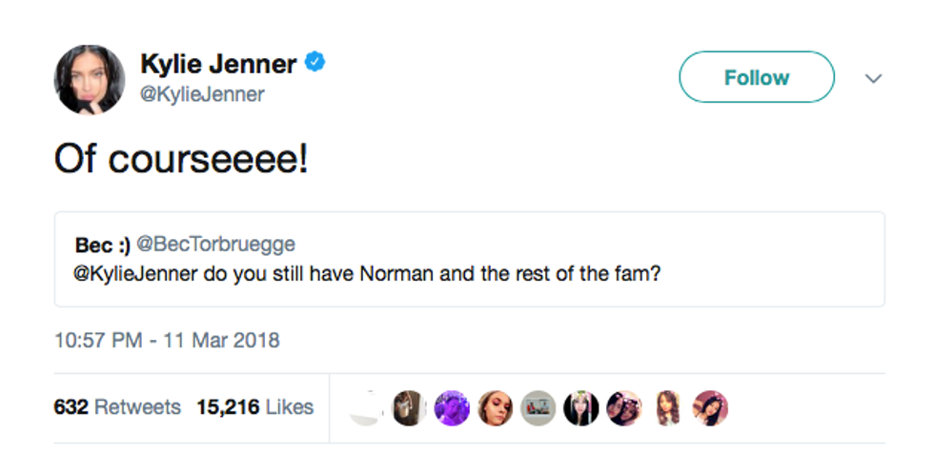View the 15,216 Likes list
The image size is (934, 454).
coord(254,406)
